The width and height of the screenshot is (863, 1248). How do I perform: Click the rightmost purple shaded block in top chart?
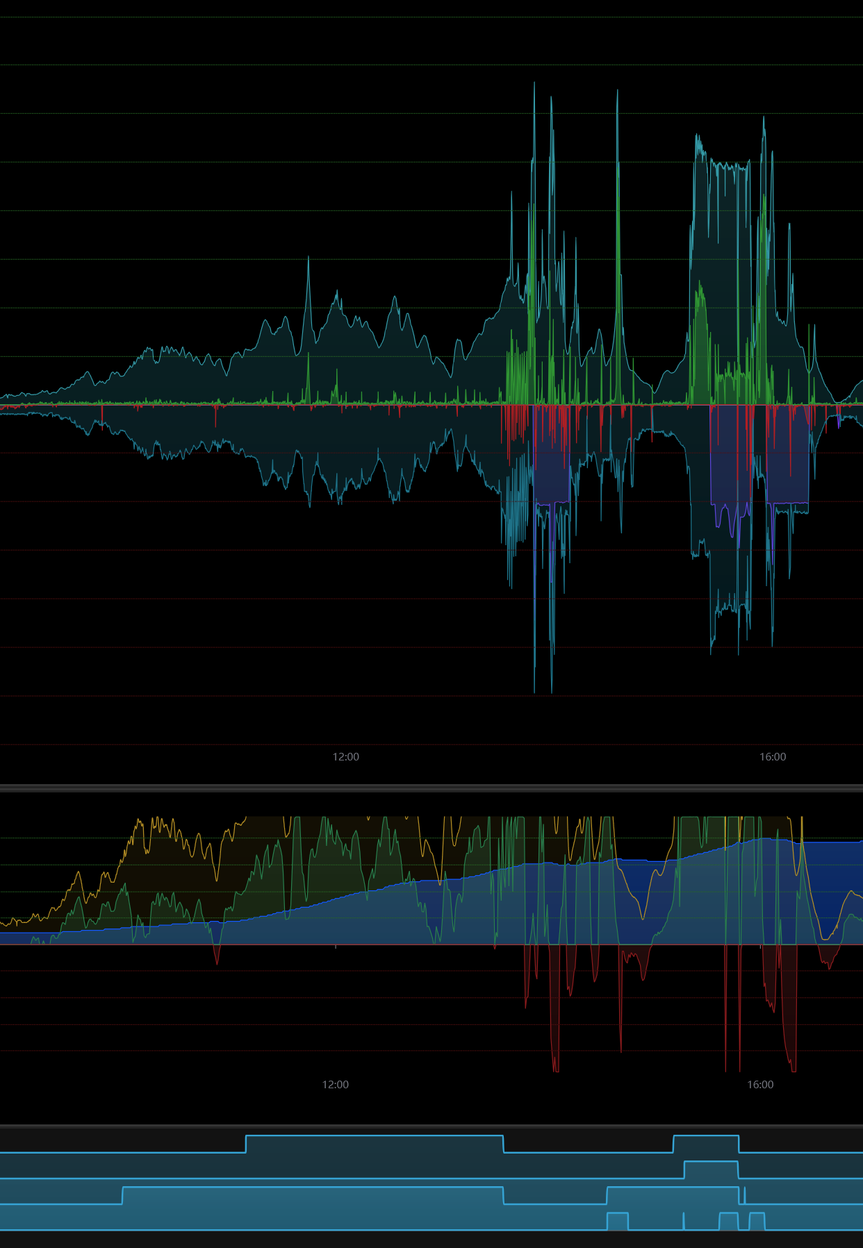(787, 458)
